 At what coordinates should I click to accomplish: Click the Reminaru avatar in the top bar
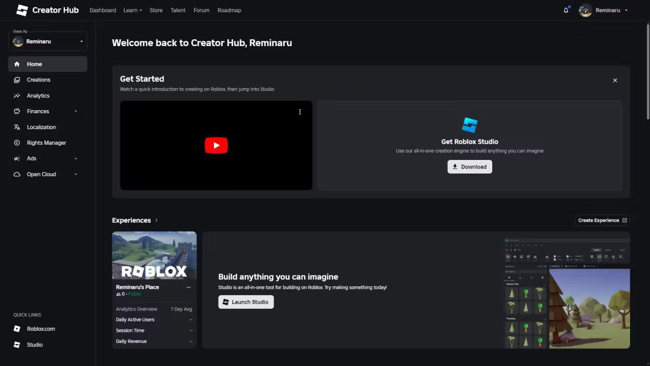[x=586, y=10]
